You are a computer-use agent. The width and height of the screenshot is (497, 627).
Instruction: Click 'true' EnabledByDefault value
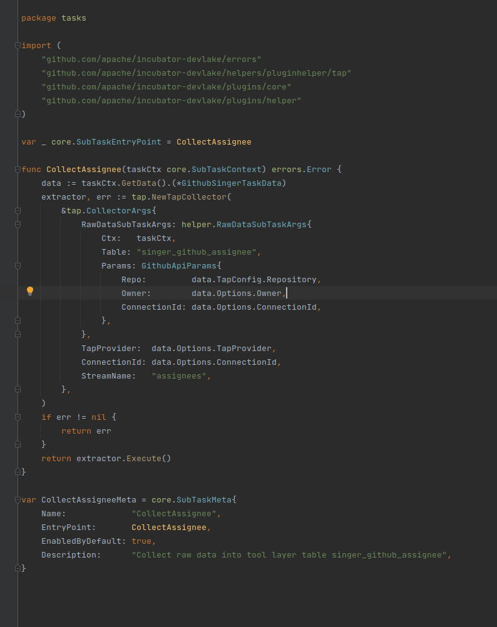tap(141, 541)
